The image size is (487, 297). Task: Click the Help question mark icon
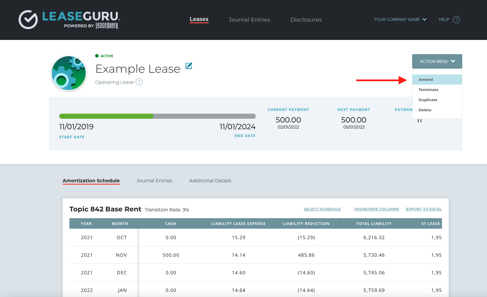[x=457, y=20]
